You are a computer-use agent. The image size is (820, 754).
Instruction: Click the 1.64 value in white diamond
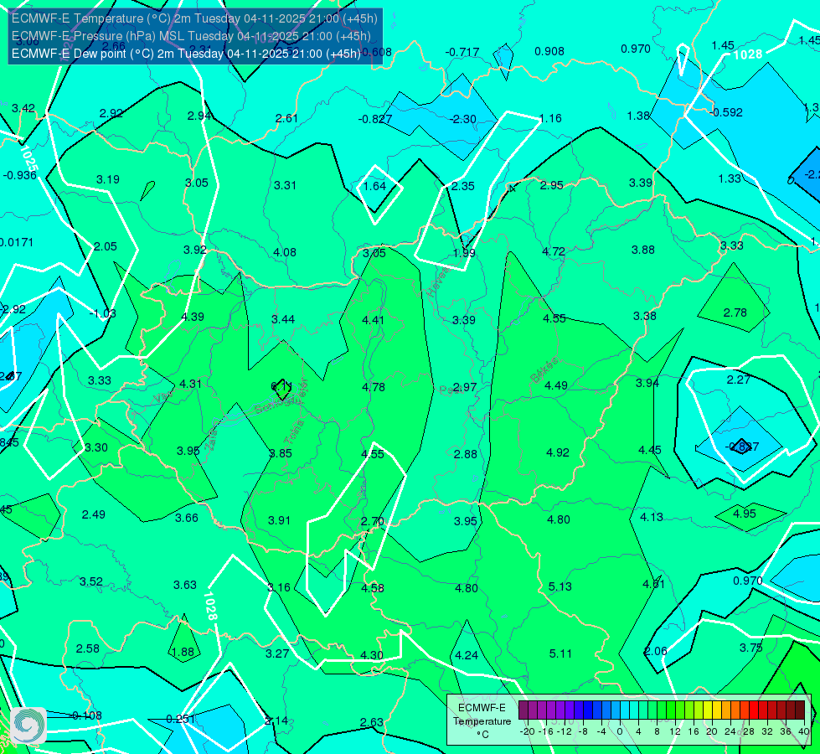[x=374, y=186]
